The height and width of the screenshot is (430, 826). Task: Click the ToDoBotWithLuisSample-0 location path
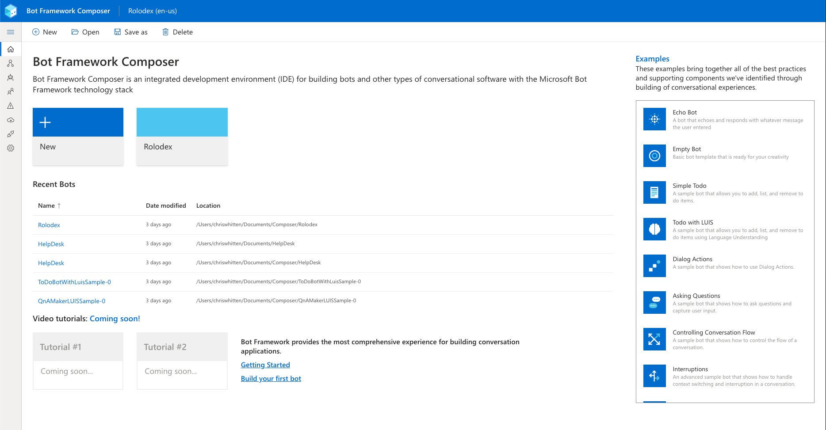click(x=279, y=282)
